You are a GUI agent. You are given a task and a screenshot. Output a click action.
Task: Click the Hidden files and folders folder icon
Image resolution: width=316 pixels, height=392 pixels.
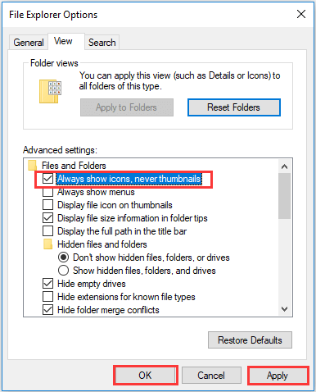pyautogui.click(x=47, y=244)
